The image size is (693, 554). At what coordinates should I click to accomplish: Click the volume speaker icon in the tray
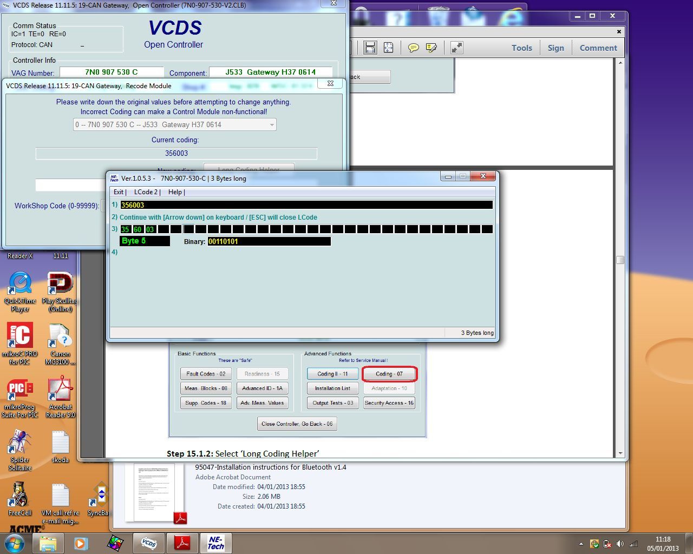coord(620,544)
